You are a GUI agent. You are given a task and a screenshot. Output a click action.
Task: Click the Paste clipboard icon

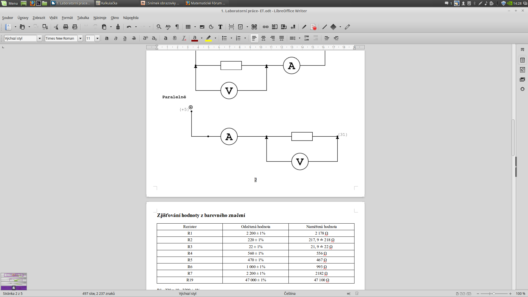click(x=104, y=27)
